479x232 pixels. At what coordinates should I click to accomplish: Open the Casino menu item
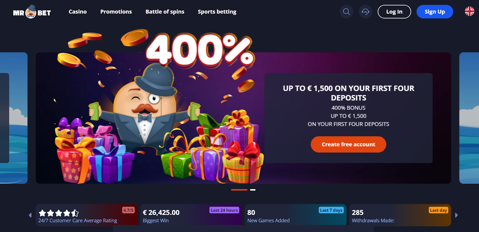point(78,12)
